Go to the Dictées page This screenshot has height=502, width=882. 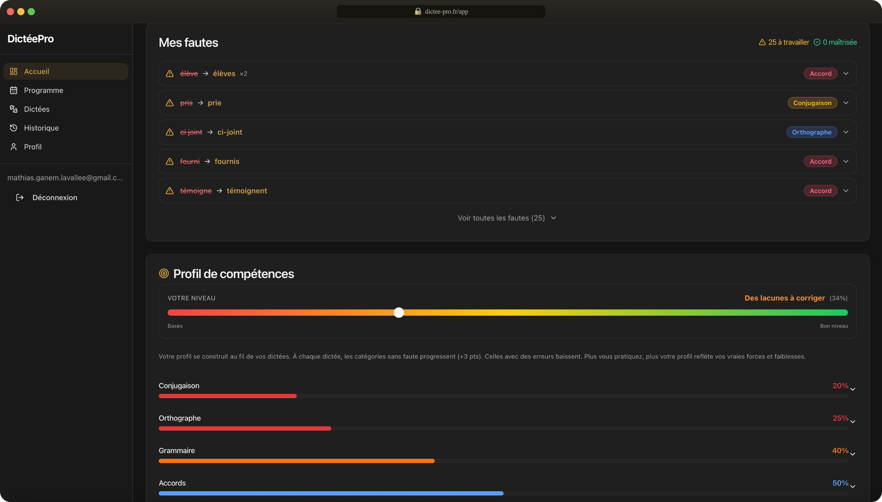[66, 109]
